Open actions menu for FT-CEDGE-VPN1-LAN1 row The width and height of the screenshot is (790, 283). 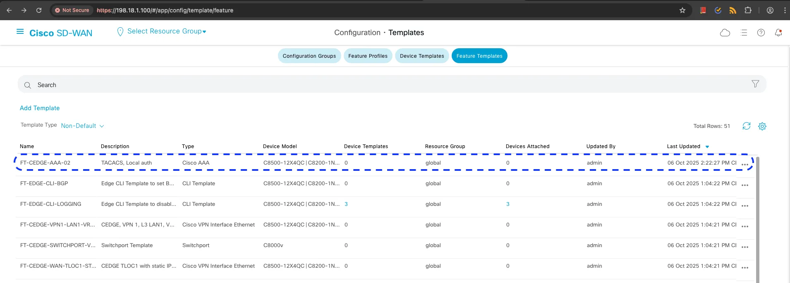click(745, 226)
